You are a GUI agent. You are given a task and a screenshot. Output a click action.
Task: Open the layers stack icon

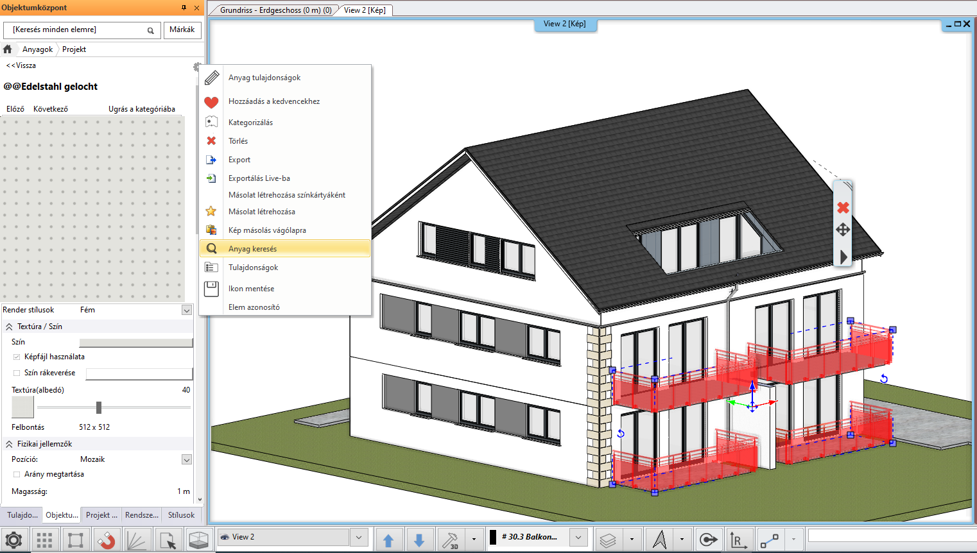[608, 540]
